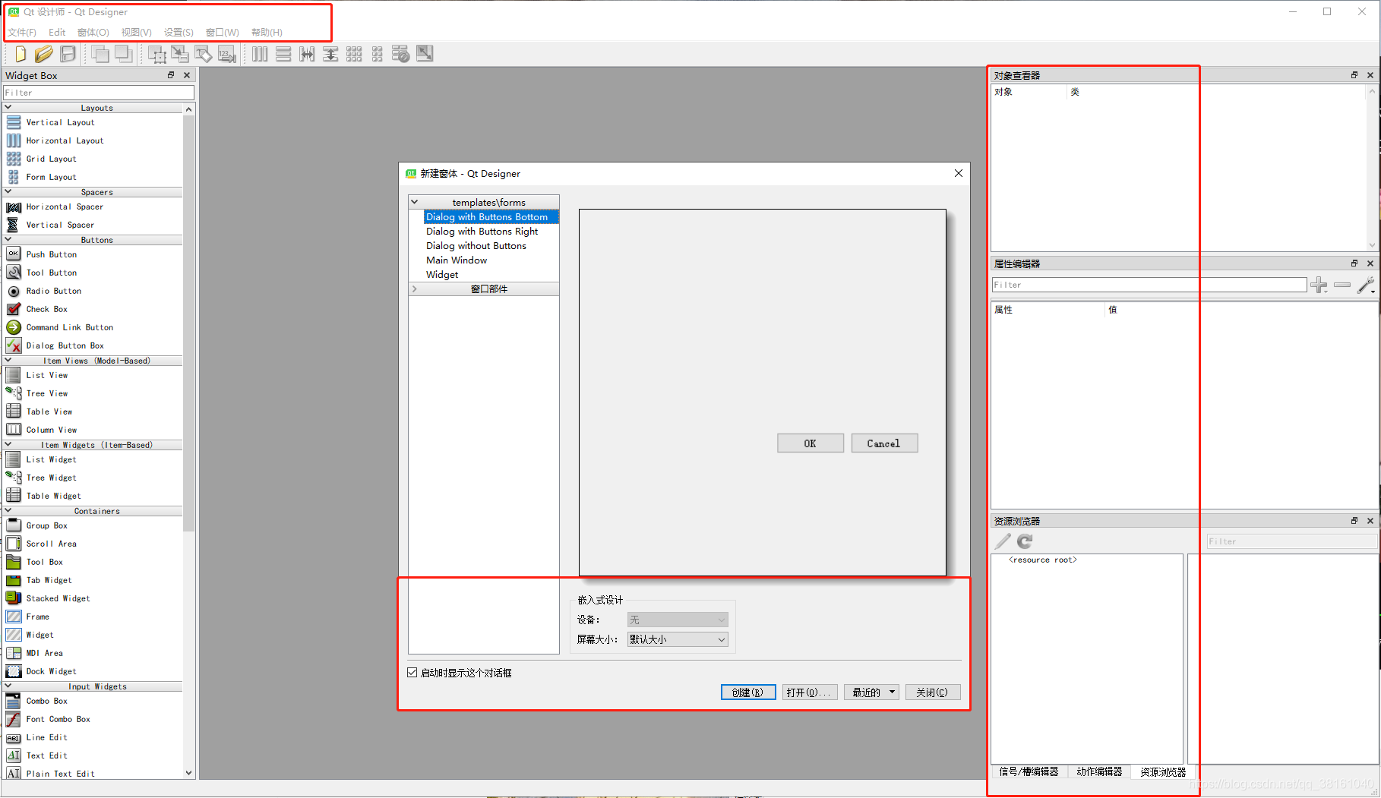Click the remove property minus icon

point(1342,285)
